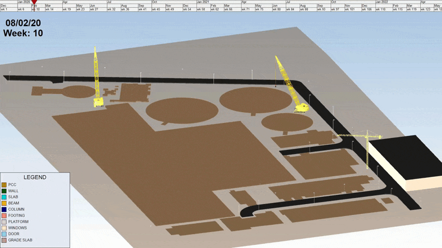Image resolution: width=442 pixels, height=248 pixels.
Task: Click the PCC color swatch in legend
Action: click(4, 184)
